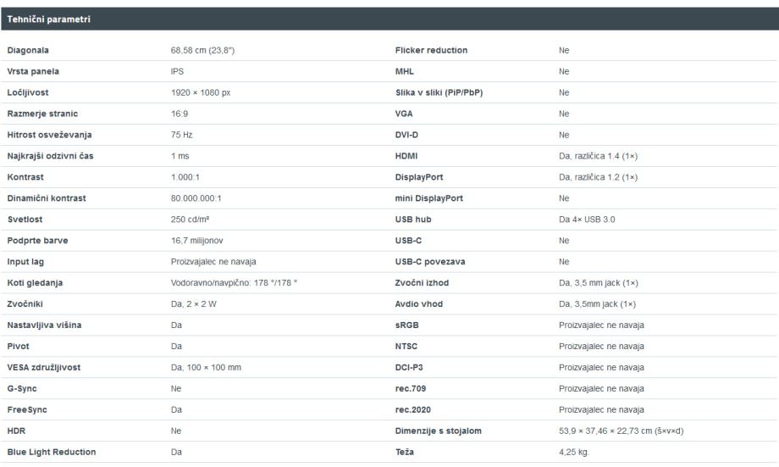Click the VESA združljivost label

(44, 368)
